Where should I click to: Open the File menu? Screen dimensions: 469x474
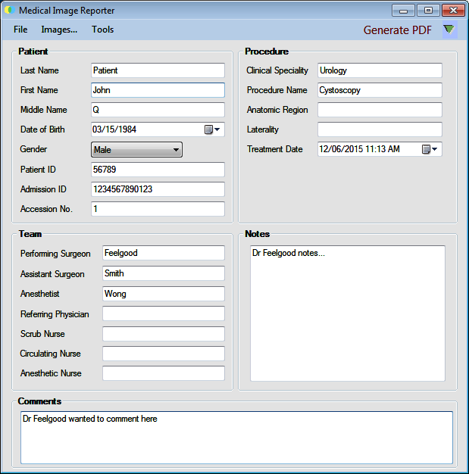(20, 30)
